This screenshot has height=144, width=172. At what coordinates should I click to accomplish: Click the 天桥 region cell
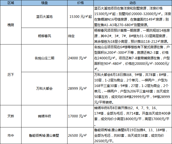point(11,116)
